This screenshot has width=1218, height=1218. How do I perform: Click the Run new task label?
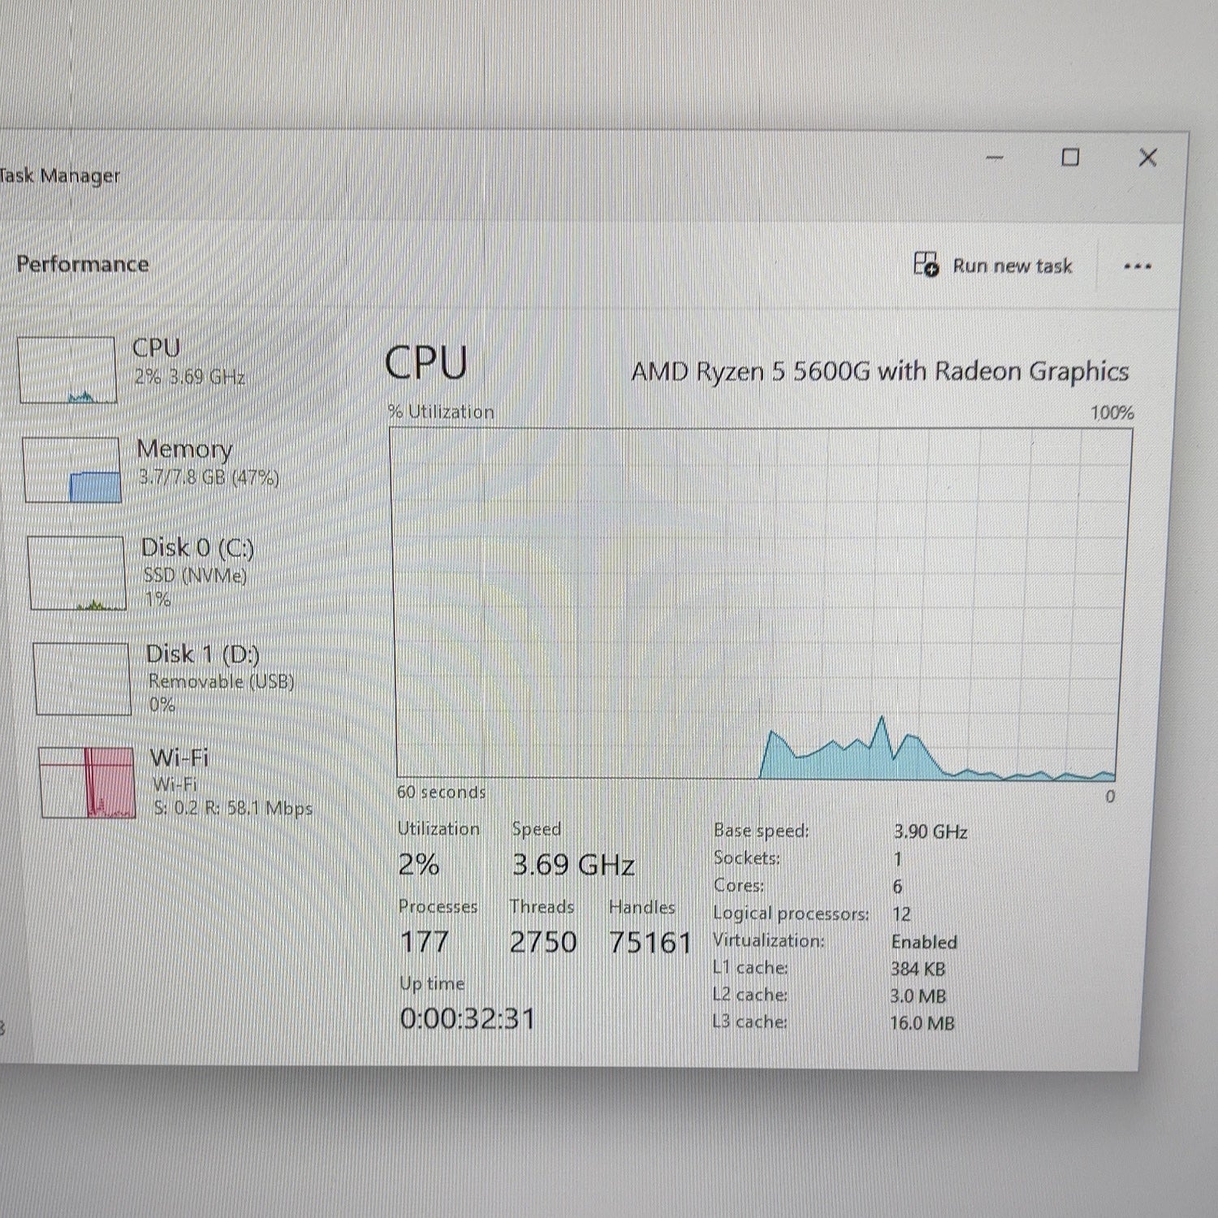1013,266
